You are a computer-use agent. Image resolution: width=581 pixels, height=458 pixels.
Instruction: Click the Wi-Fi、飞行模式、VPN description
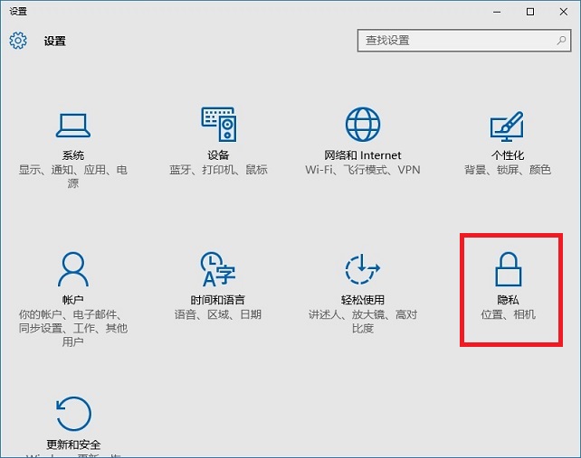[363, 170]
